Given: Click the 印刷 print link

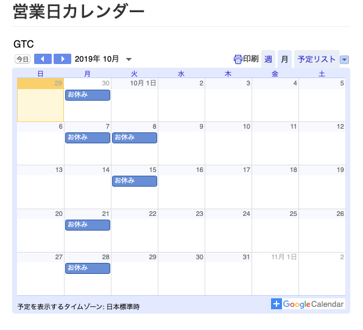Looking at the screenshot, I should point(251,59).
